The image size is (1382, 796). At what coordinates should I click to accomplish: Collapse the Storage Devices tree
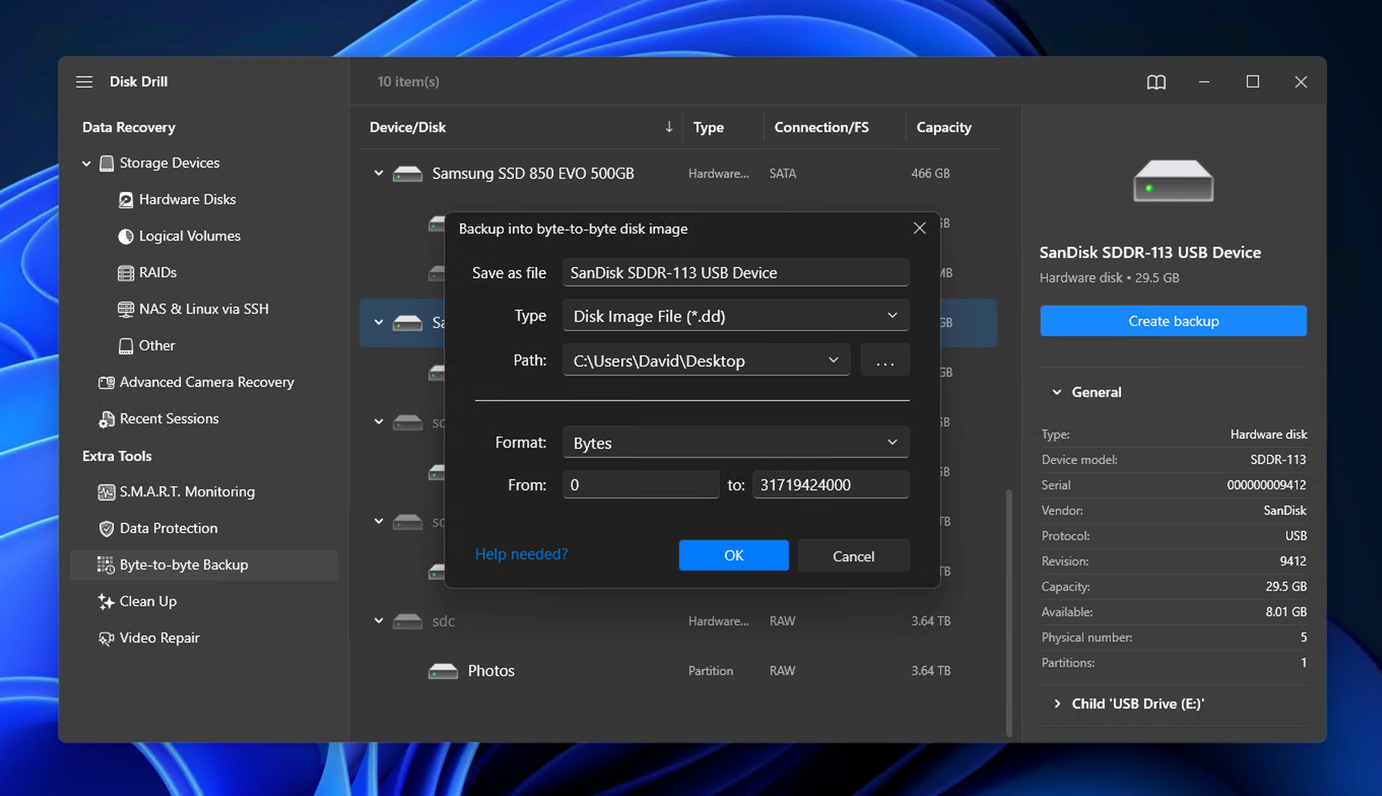click(x=86, y=163)
